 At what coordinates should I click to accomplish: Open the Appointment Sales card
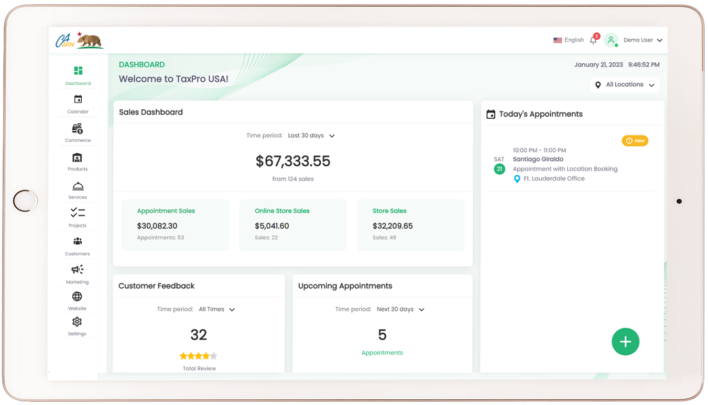click(x=175, y=225)
